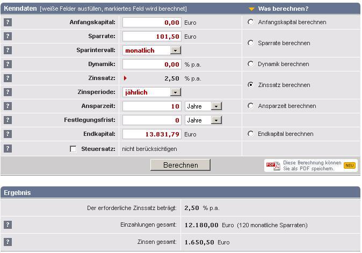The height and width of the screenshot is (253, 362).
Task: Click the Berechnen button
Action: tap(180, 165)
